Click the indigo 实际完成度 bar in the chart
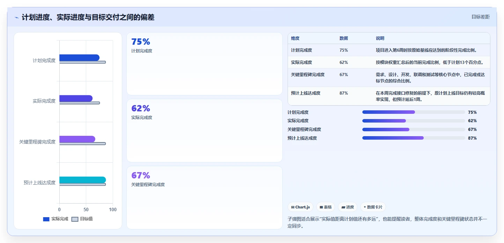The image size is (504, 243). click(76, 98)
